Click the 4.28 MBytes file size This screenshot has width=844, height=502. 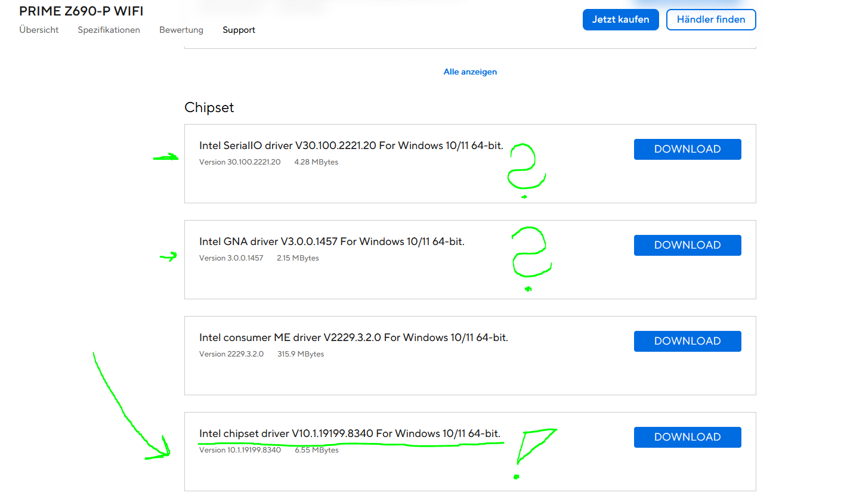point(316,162)
